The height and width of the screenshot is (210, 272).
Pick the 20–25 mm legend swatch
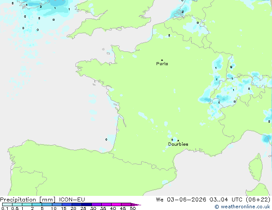[76, 204]
